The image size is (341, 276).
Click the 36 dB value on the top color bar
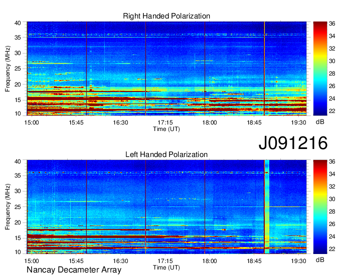(332, 23)
